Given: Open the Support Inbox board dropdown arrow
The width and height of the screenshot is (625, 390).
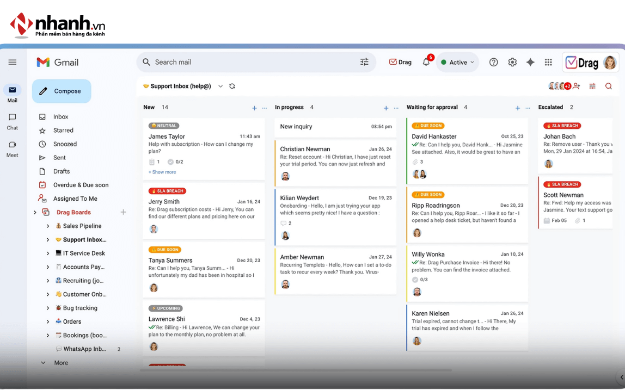Looking at the screenshot, I should coord(220,86).
